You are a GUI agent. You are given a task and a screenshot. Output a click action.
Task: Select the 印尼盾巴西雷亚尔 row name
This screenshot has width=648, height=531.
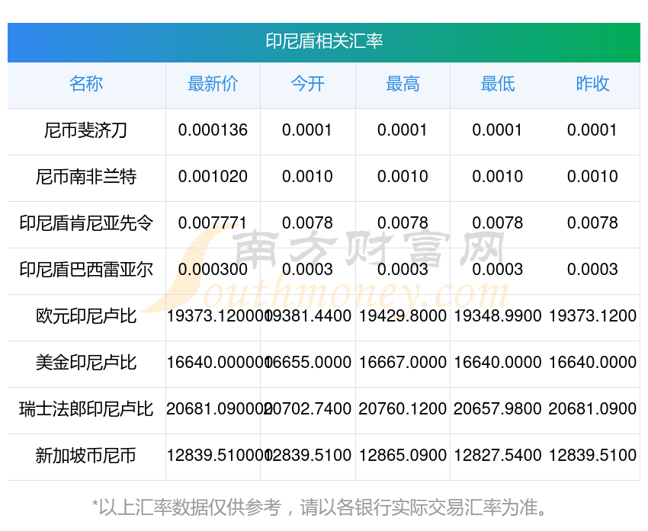coord(86,270)
